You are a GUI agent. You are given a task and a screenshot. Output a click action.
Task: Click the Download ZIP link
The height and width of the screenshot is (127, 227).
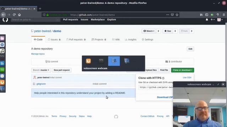coord(165,97)
